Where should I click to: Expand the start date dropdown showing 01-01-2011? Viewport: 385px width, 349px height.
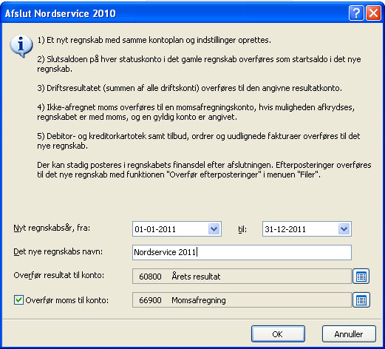click(214, 229)
